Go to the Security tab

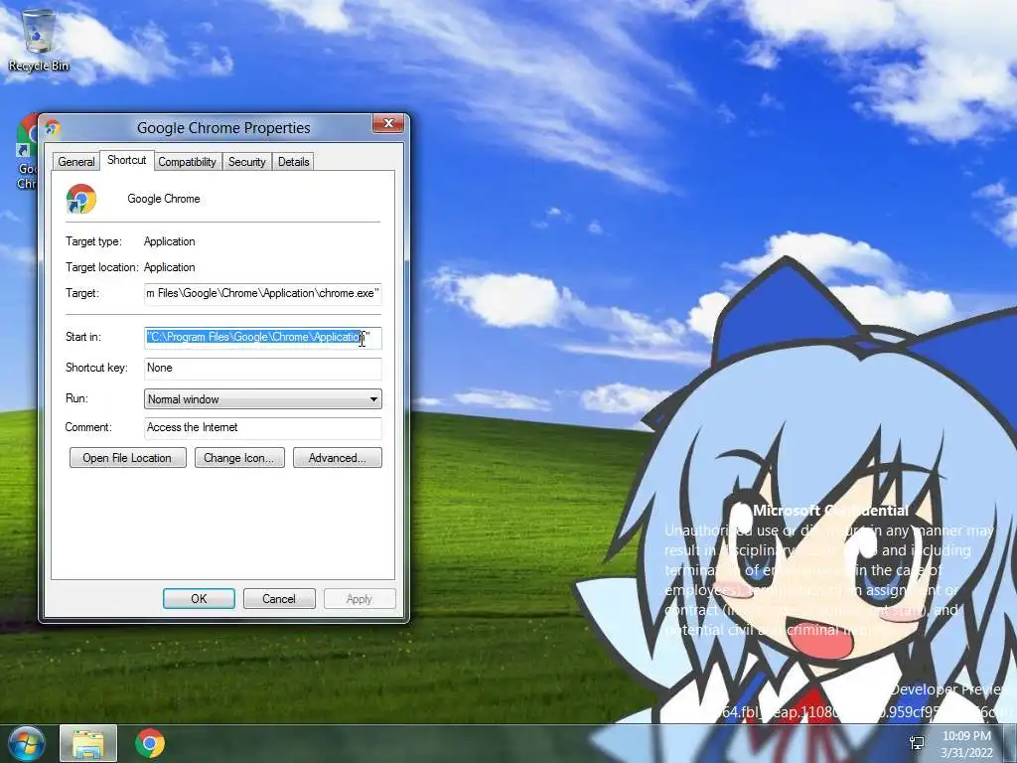[x=246, y=162]
